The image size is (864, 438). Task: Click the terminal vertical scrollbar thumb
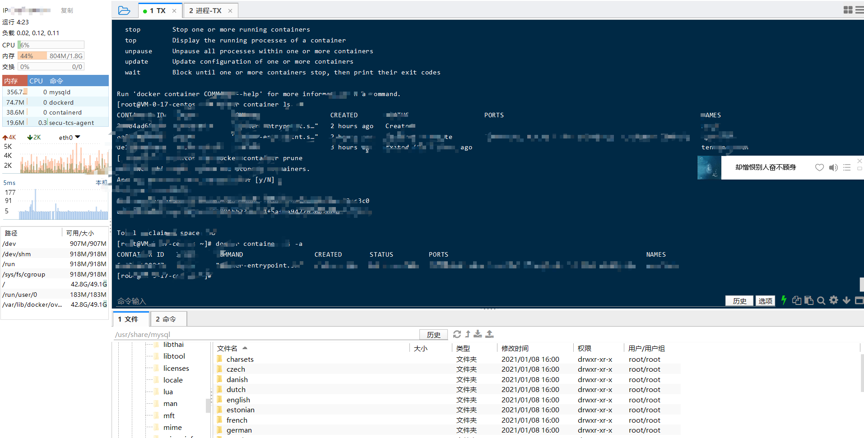862,284
